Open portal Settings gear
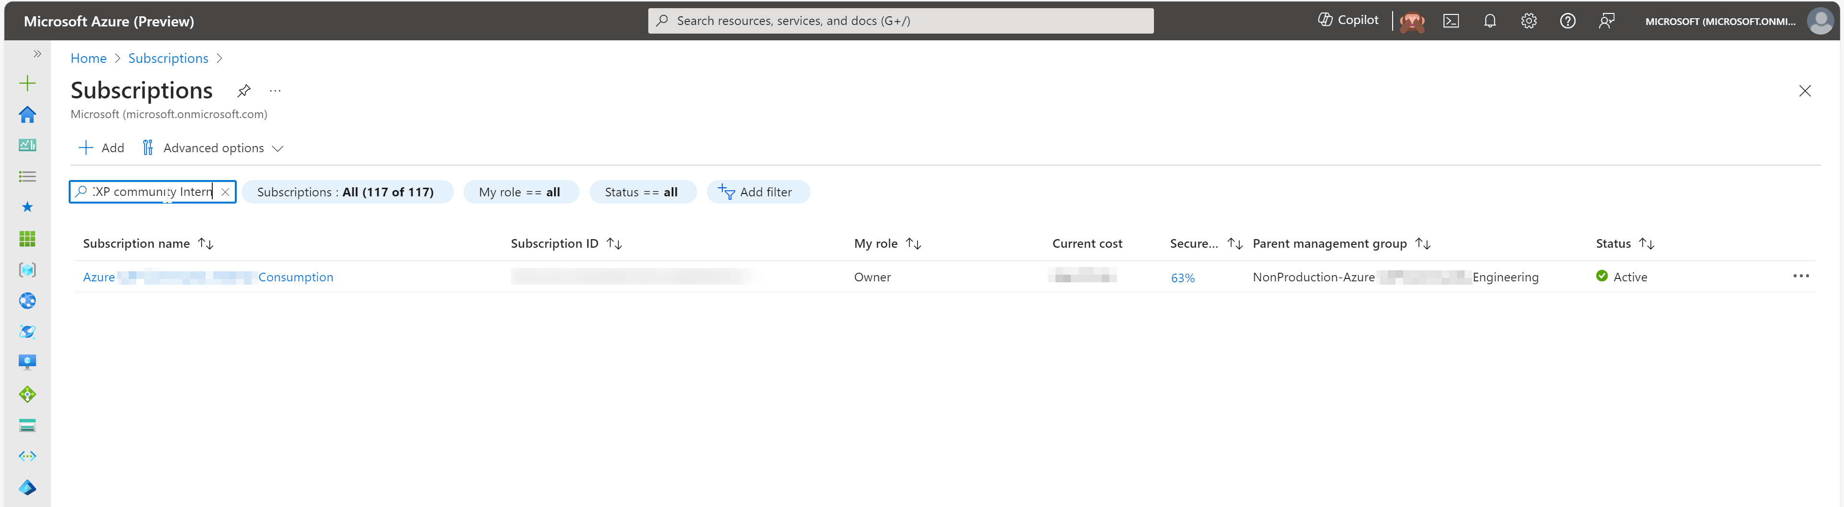The height and width of the screenshot is (507, 1844). (x=1529, y=21)
